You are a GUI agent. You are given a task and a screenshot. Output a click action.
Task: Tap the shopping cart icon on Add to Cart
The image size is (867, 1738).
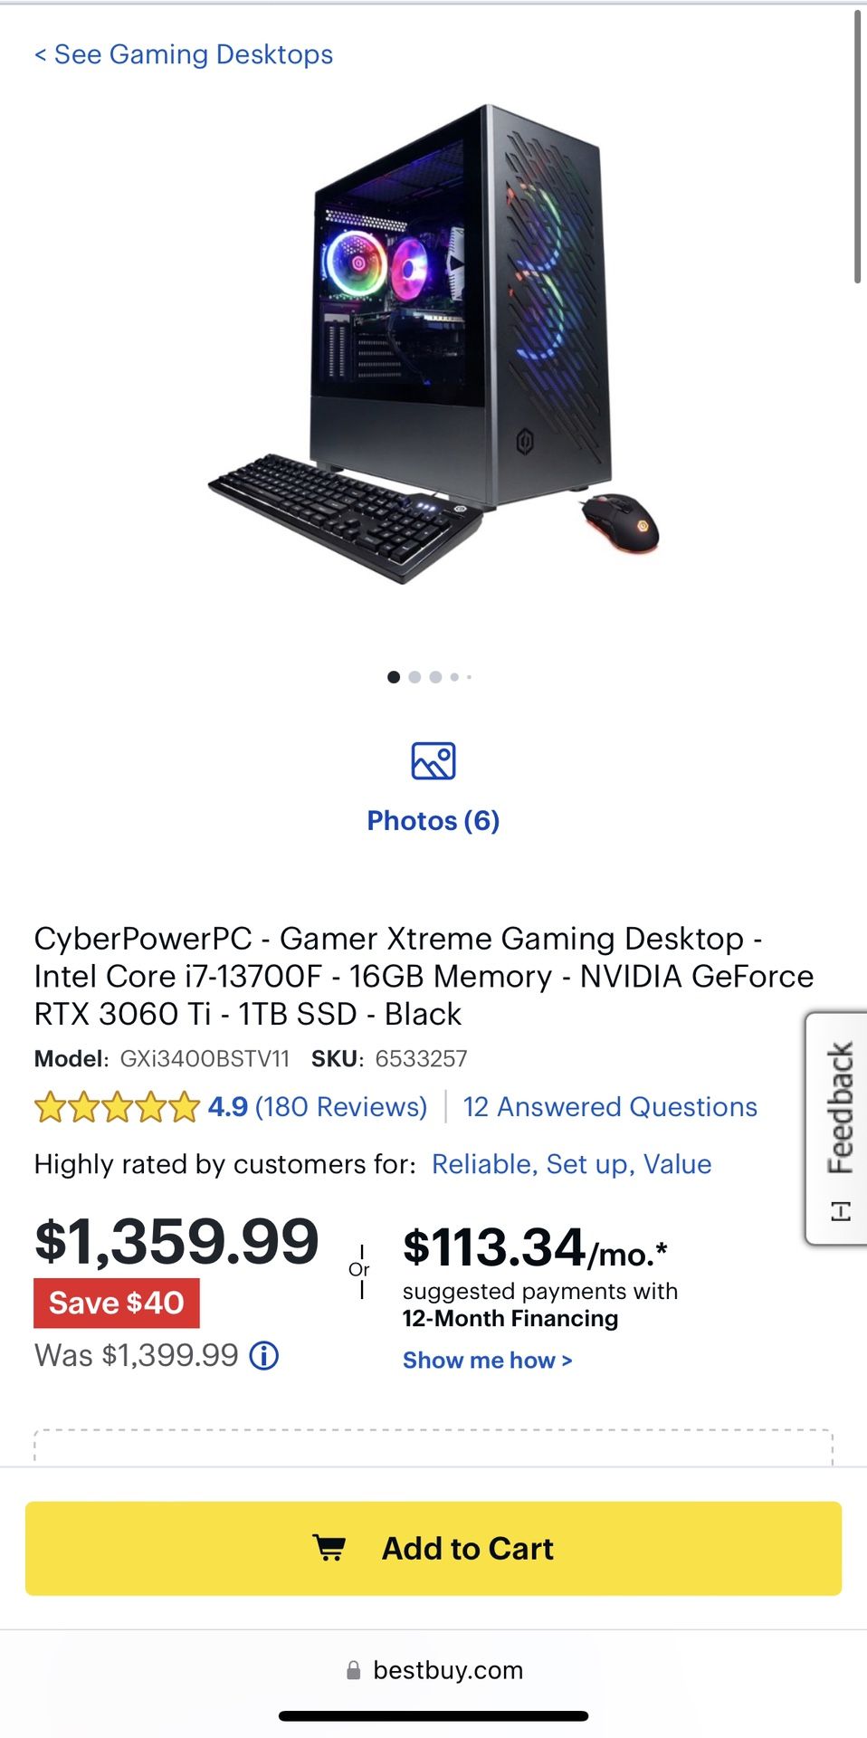click(329, 1548)
